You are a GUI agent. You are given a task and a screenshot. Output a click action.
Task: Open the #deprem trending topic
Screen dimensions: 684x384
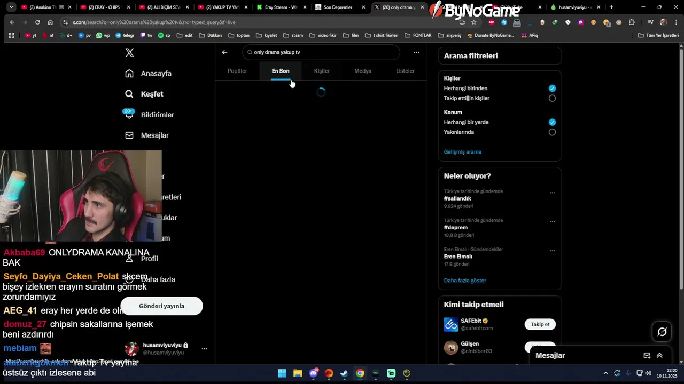[455, 227]
